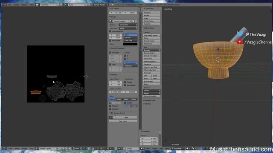The height and width of the screenshot is (153, 273).
Task: Enable the Modified checkbox
Action: click(110, 109)
